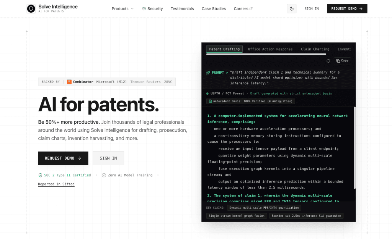Click the Microsoft (M12) backer text
The width and height of the screenshot is (392, 239).
tap(111, 82)
